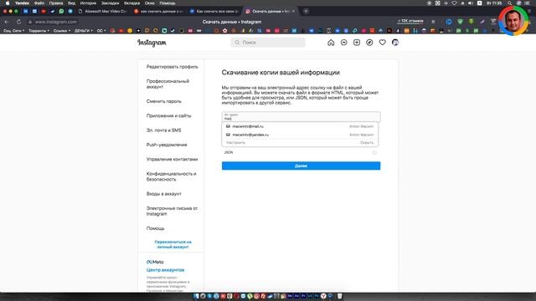Click the WhatsApp pinned tab icon

[x=61, y=11]
